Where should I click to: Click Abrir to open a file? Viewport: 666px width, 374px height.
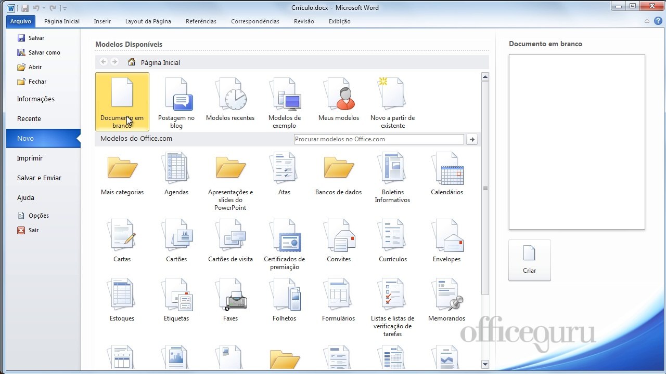pyautogui.click(x=30, y=67)
